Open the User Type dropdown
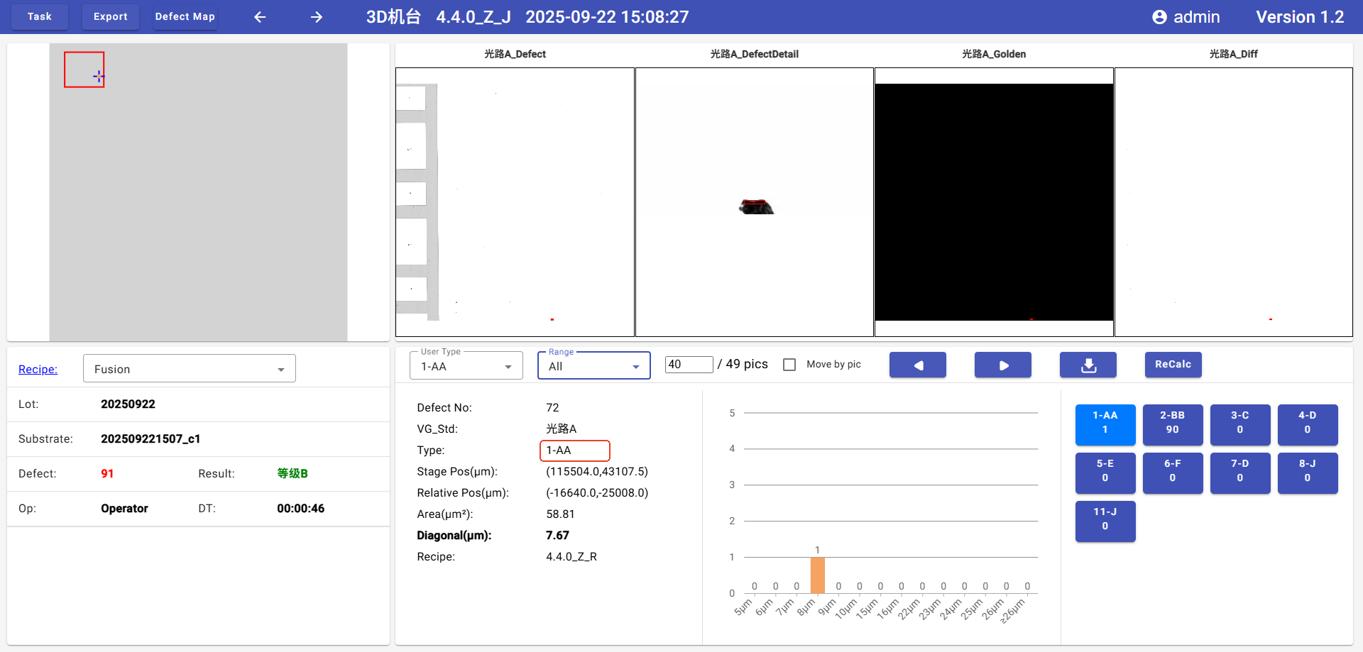The height and width of the screenshot is (652, 1363). [466, 366]
